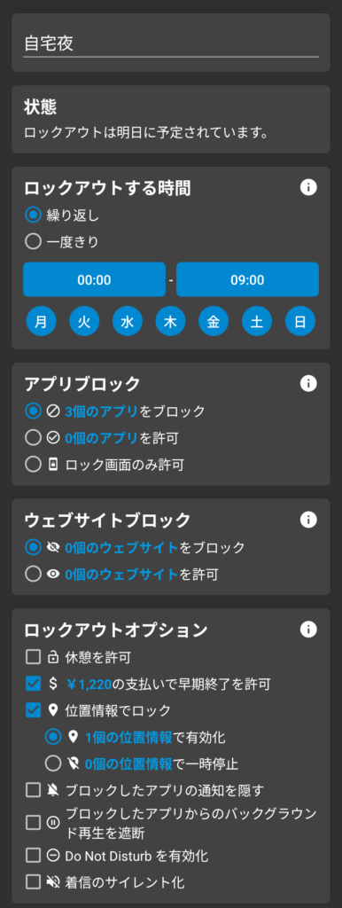Enable Do Not Disturb を有効化 checkbox
The image size is (342, 908).
click(34, 855)
